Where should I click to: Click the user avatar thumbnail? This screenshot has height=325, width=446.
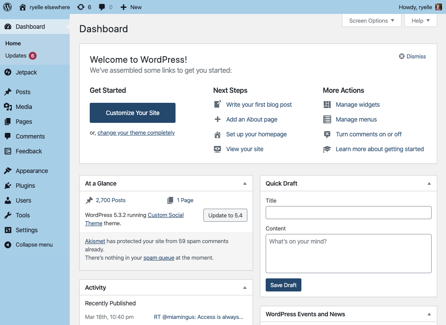click(438, 7)
